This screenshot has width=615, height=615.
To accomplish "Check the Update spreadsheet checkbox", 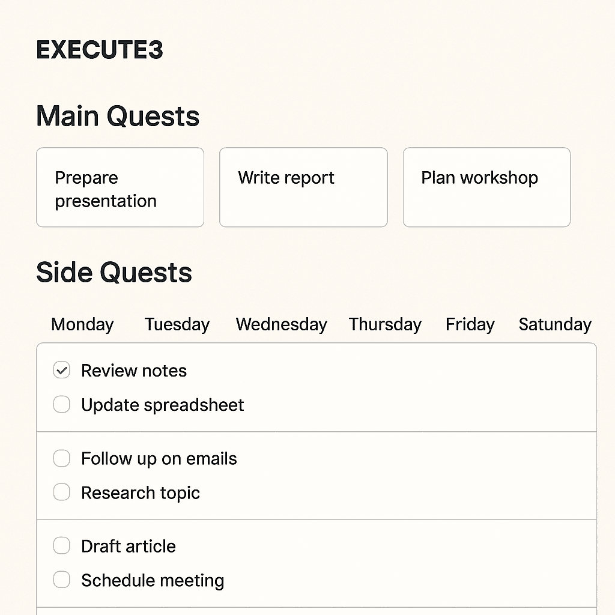I will point(61,405).
